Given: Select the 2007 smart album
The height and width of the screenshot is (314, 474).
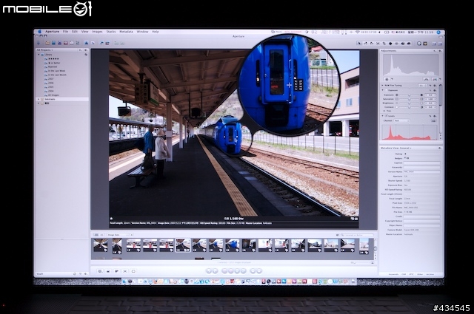Looking at the screenshot, I should click(x=50, y=79).
